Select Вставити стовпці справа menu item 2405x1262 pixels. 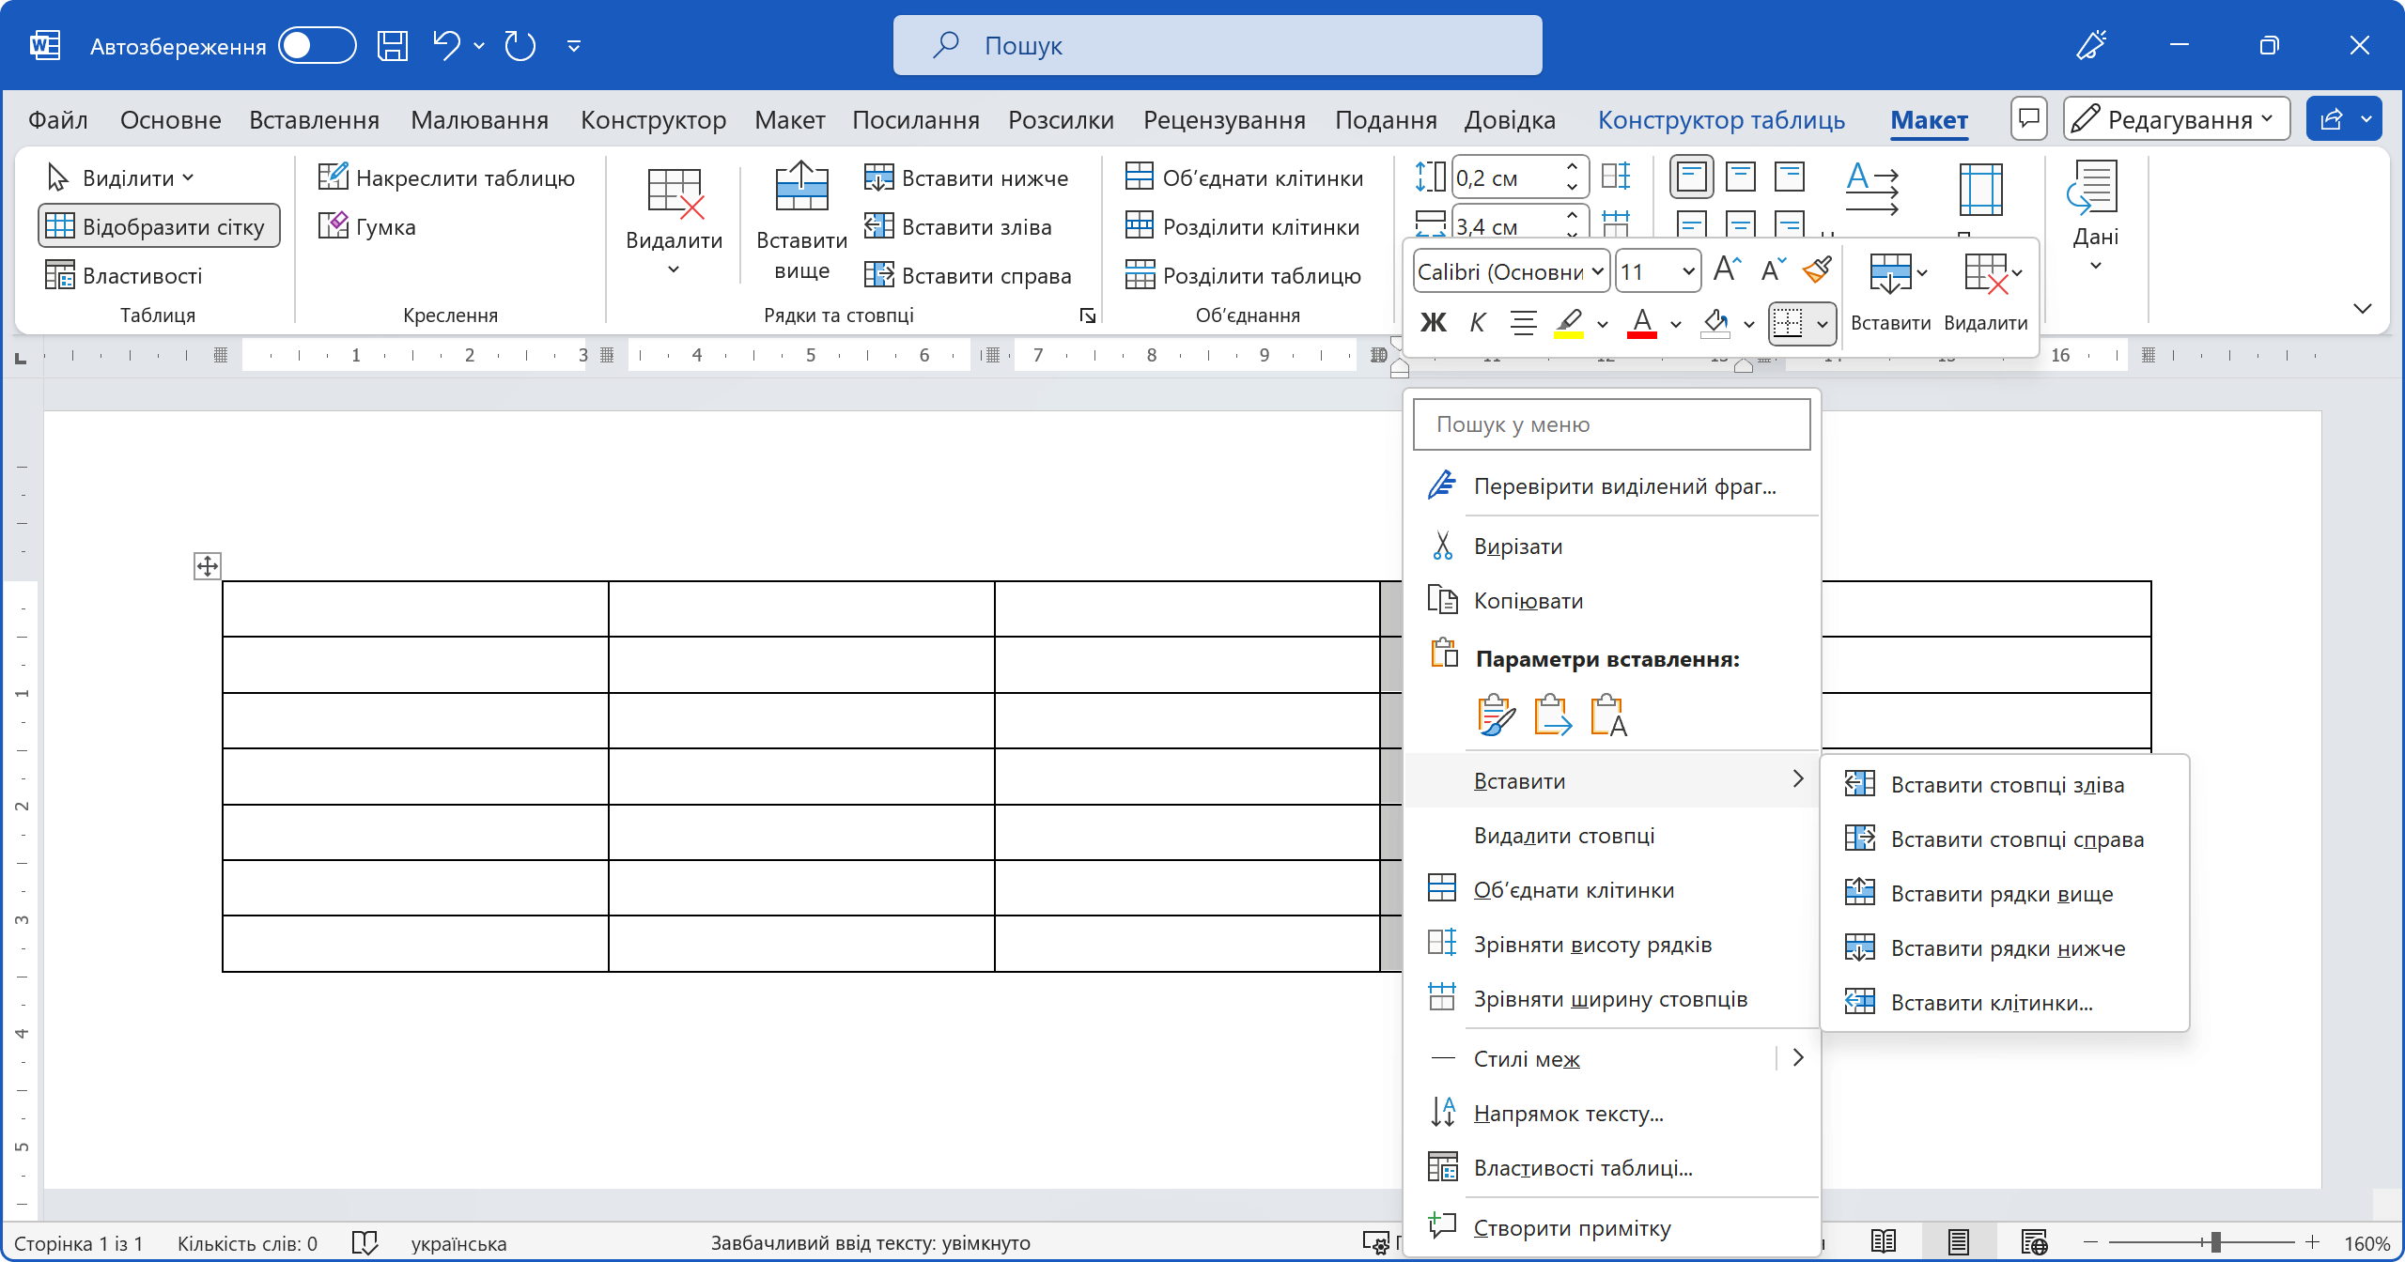pyautogui.click(x=2016, y=839)
